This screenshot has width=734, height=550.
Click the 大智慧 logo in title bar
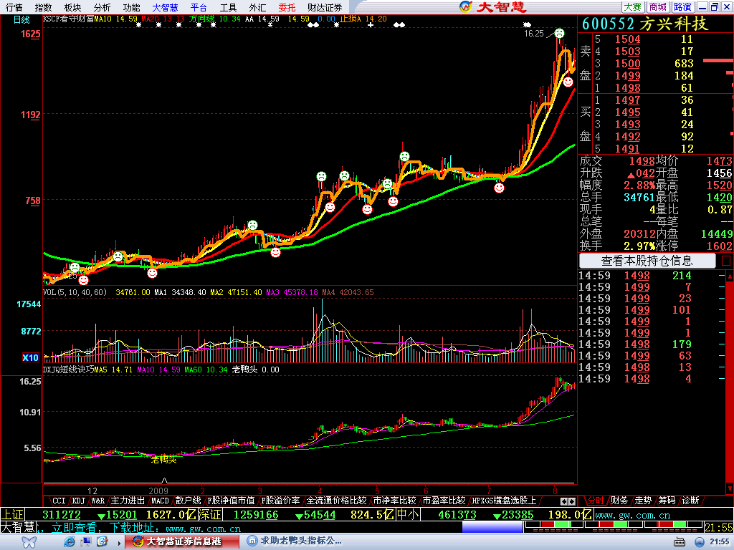[492, 6]
